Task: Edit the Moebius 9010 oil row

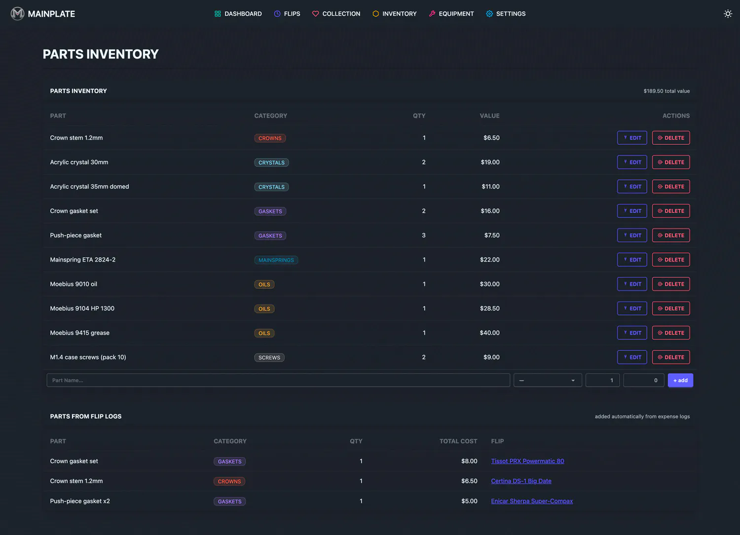Action: click(632, 284)
